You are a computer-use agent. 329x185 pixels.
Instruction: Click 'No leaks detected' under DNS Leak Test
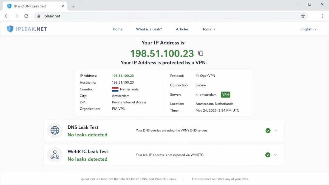tap(87, 135)
